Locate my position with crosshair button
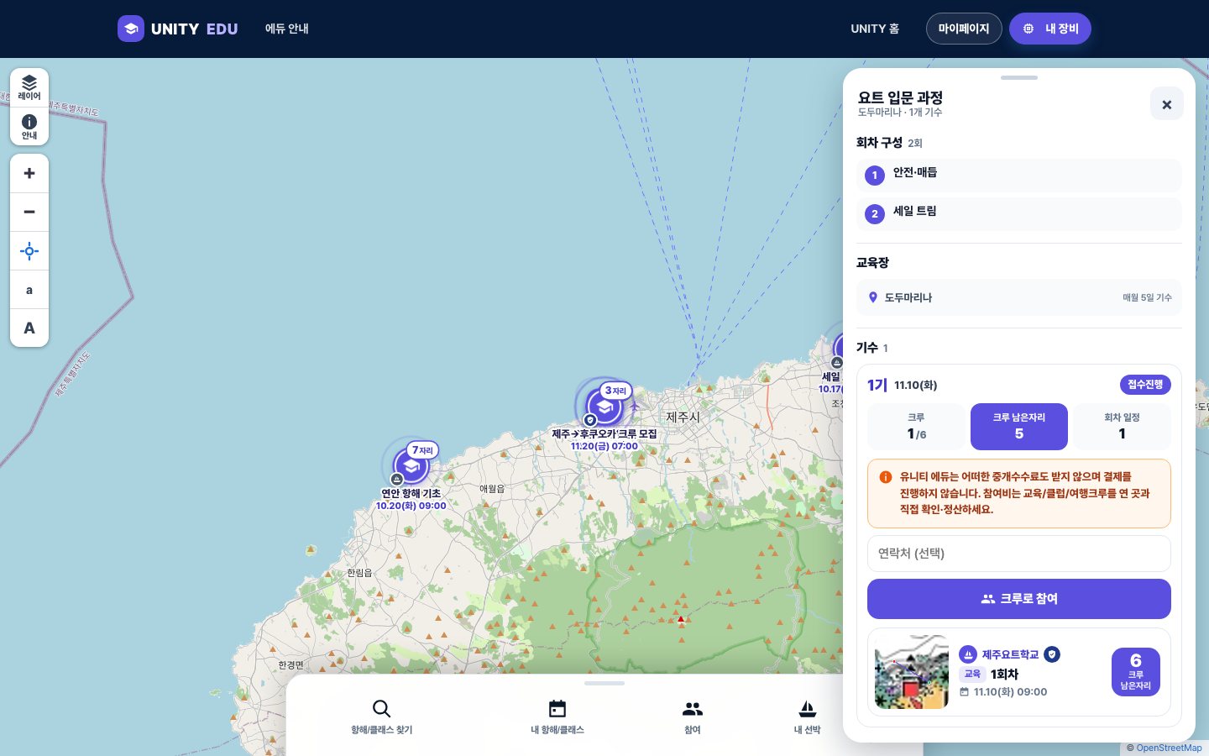The height and width of the screenshot is (756, 1209). pos(29,251)
